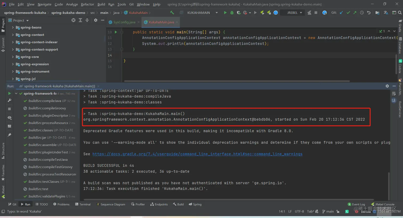403x218 pixels.
Task: Run with coverage from the top toolbar
Action: point(239,13)
